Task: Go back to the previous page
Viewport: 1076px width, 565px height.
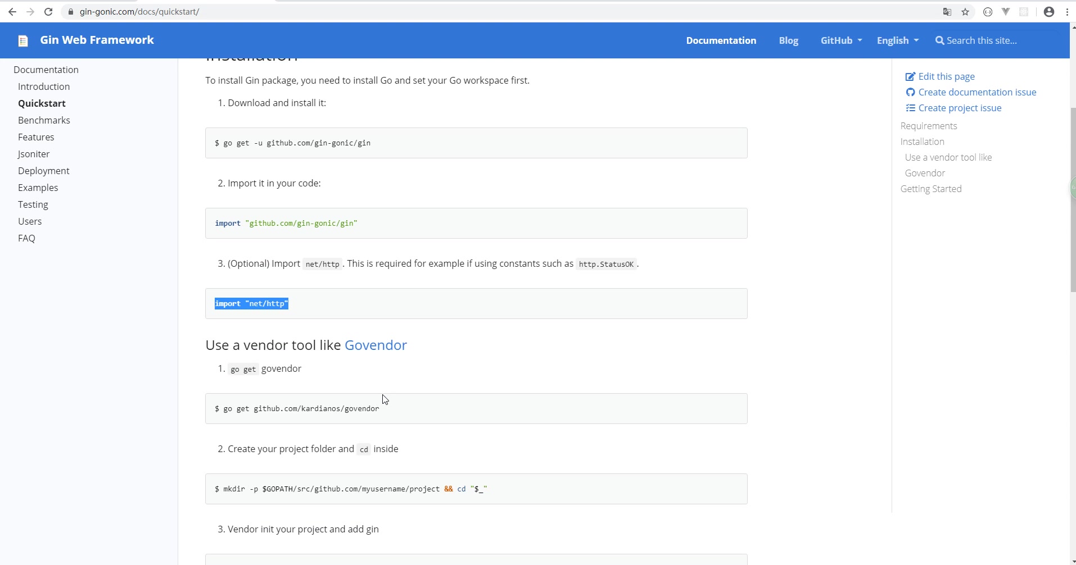Action: 12,12
